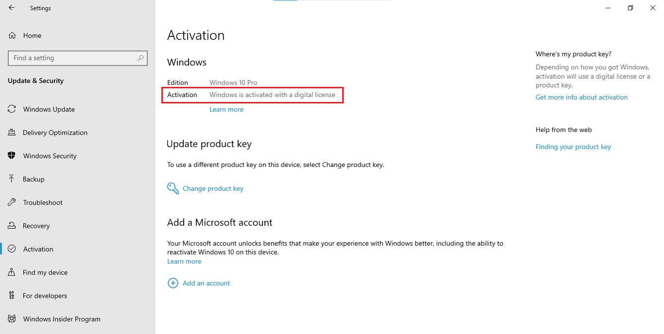Open the Recovery settings page

click(36, 226)
